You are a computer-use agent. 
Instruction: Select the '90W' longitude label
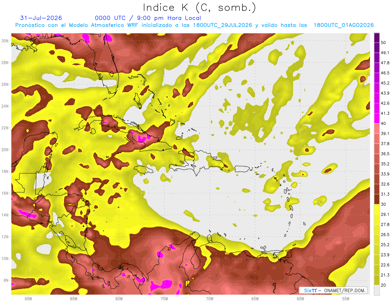point(28,299)
